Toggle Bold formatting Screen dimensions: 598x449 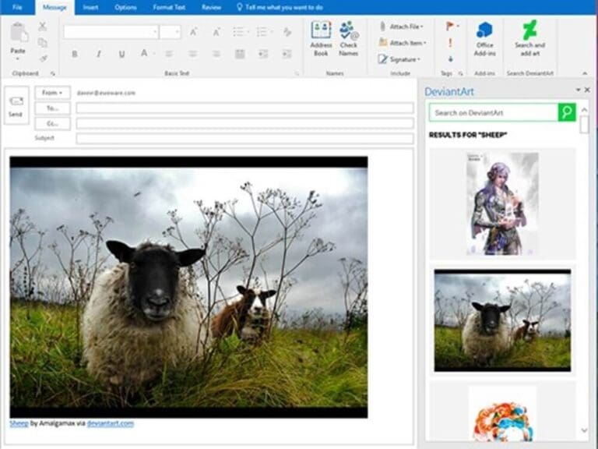coord(75,54)
